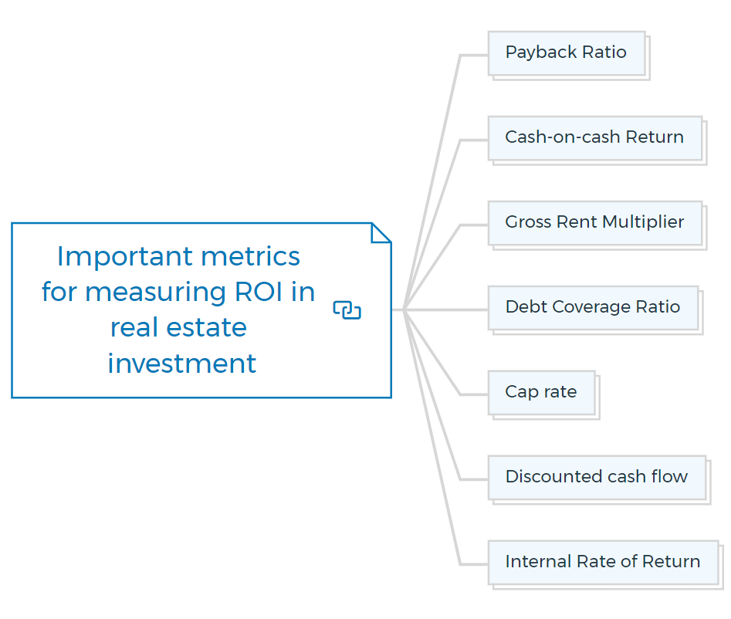Click the connector line leading to Debt Coverage Ratio
The width and height of the screenshot is (731, 619).
pyautogui.click(x=445, y=310)
